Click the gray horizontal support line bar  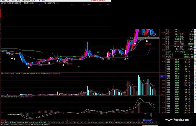click(x=147, y=38)
